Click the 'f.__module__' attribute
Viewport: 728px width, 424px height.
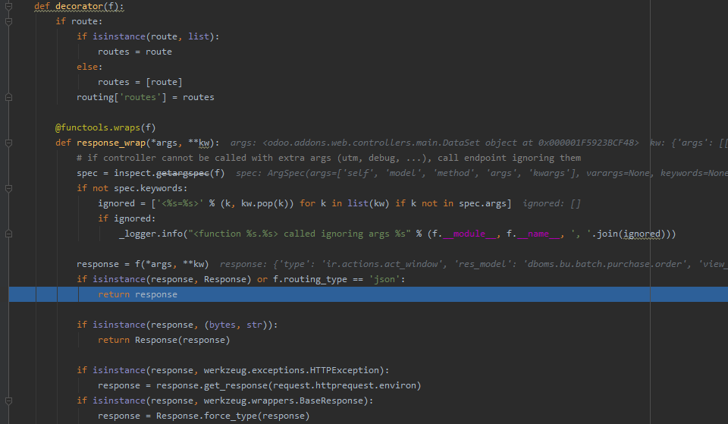[465, 234]
